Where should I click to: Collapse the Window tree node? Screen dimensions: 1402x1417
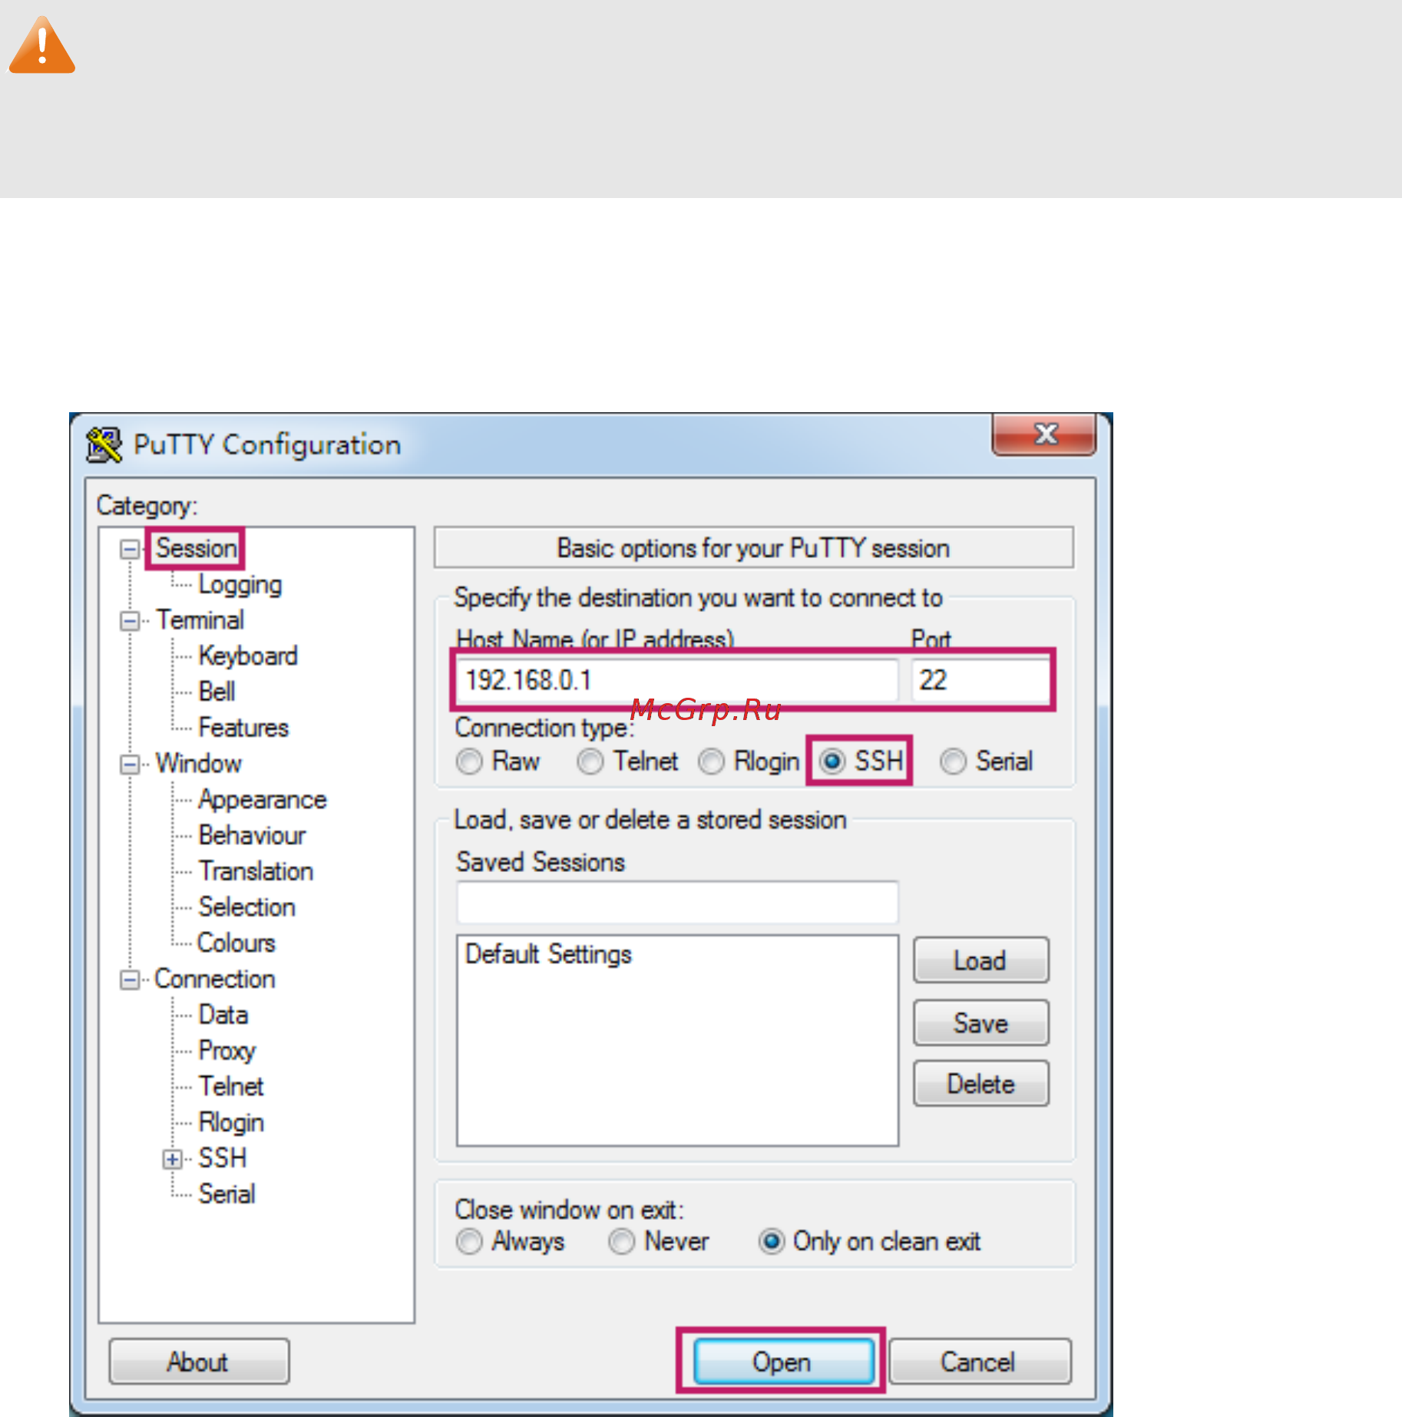click(x=130, y=765)
